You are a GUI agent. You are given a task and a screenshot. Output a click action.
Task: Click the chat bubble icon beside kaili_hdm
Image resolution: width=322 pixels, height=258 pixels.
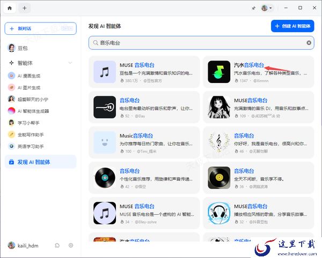click(57, 245)
